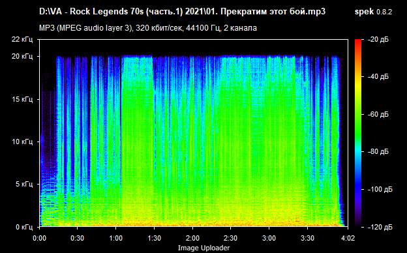The height and width of the screenshot is (253, 407).
Task: Click the "MP3 (MPEG audio layer 3)" codec info line
Action: point(148,28)
